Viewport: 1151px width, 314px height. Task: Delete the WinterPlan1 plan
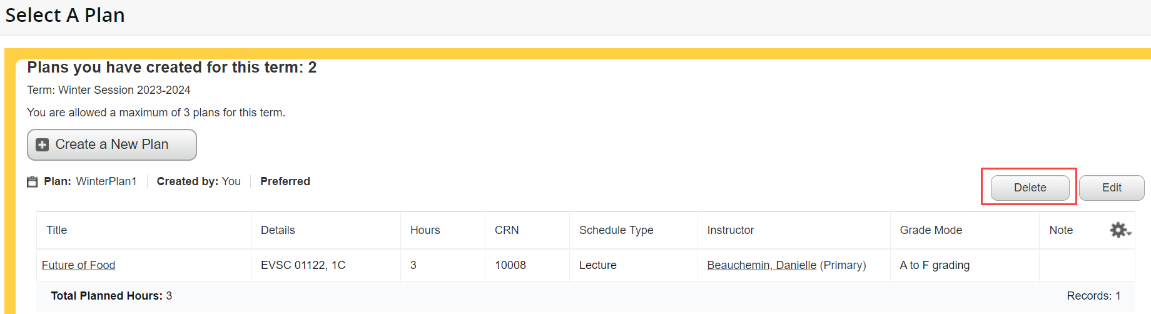click(x=1030, y=188)
